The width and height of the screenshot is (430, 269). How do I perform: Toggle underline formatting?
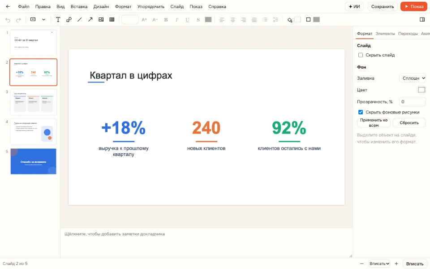(x=187, y=19)
